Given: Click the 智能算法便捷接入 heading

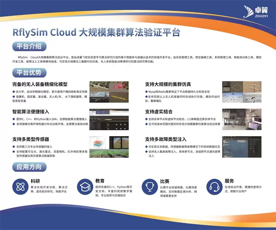Looking at the screenshot, I should pos(32,112).
